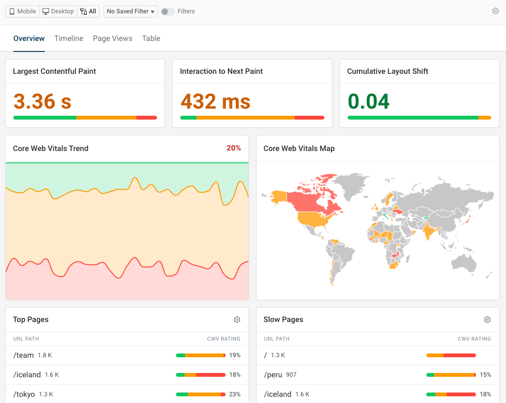Open the /peru page in Slow Pages
The height and width of the screenshot is (403, 506).
click(273, 375)
